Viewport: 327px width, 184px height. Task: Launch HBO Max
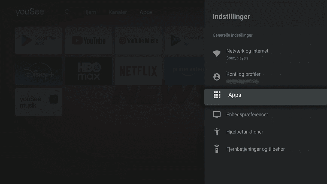point(89,71)
